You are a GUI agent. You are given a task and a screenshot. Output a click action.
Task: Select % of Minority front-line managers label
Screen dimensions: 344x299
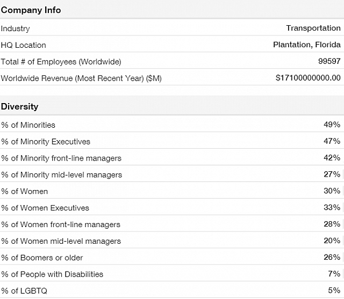pyautogui.click(x=61, y=158)
